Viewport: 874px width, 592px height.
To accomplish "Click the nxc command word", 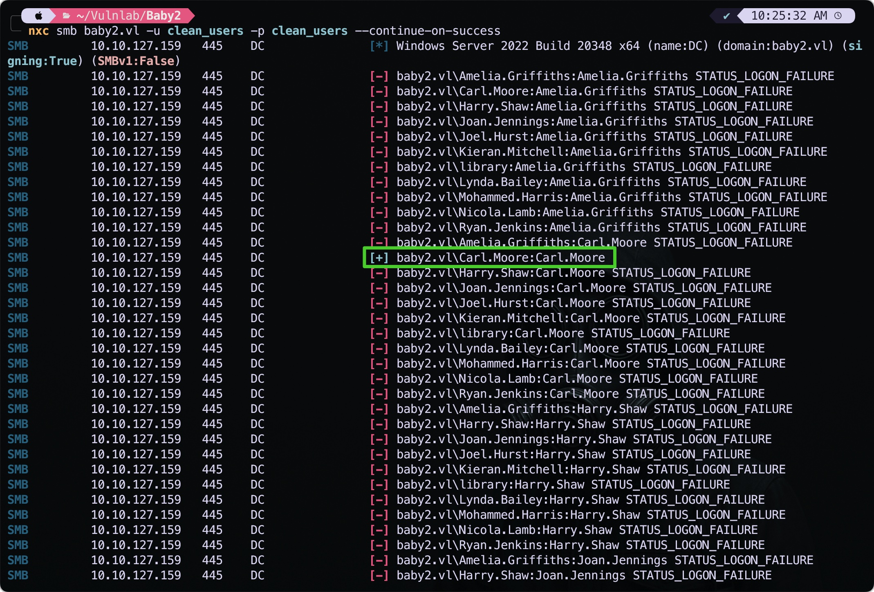I will [x=38, y=31].
